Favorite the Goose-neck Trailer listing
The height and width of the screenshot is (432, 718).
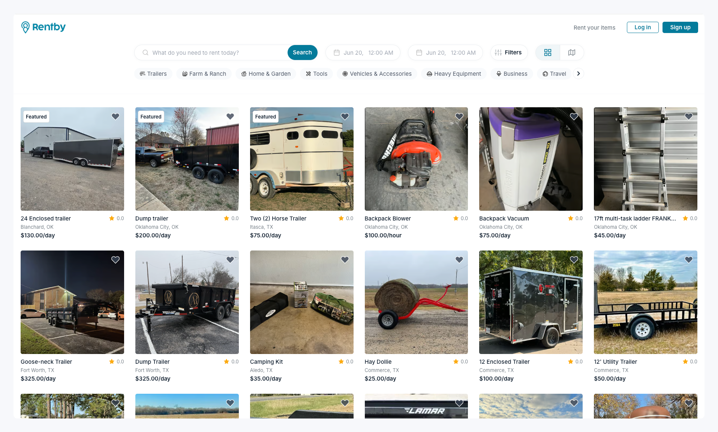coord(115,260)
